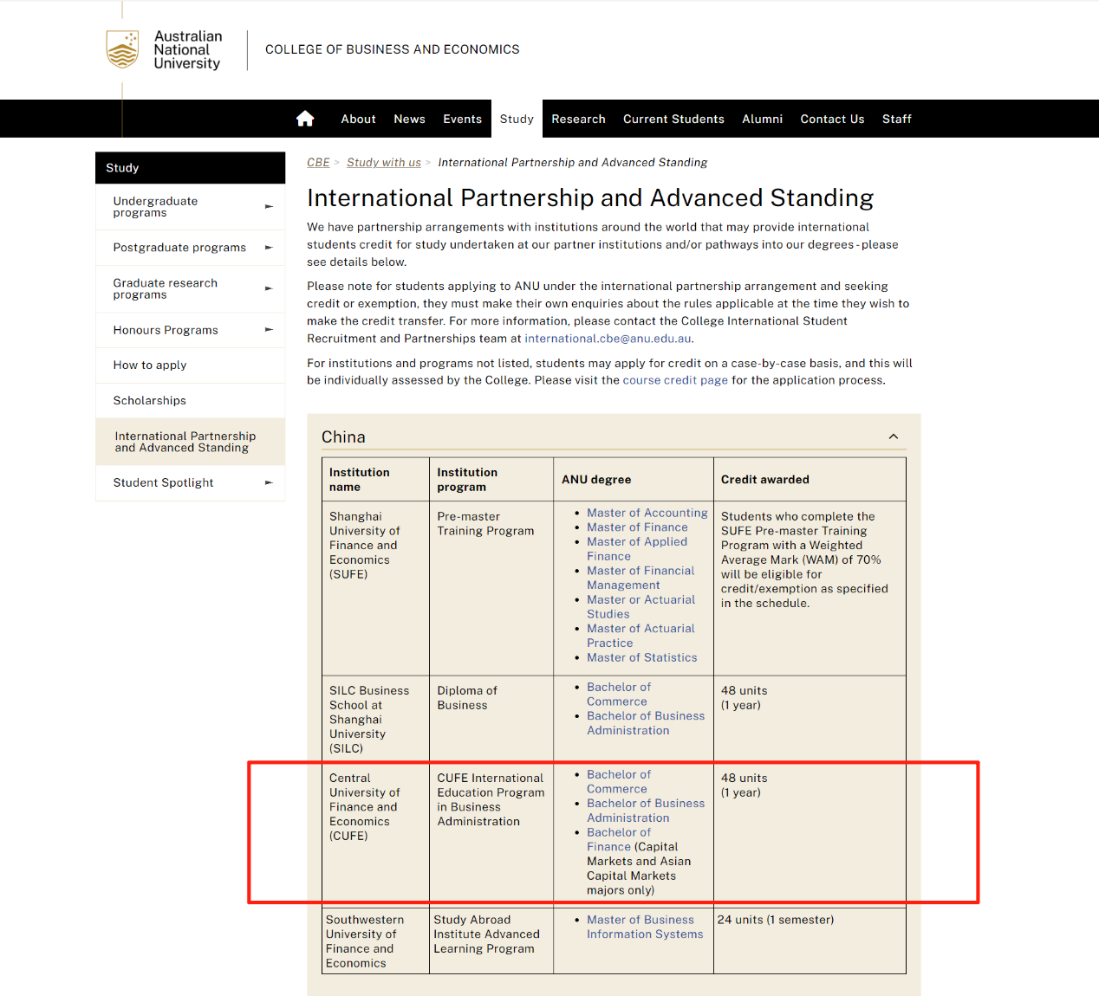
Task: Go to the Events page
Action: (x=462, y=119)
